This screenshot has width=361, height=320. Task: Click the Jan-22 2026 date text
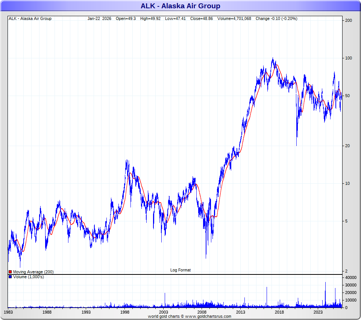(x=99, y=18)
